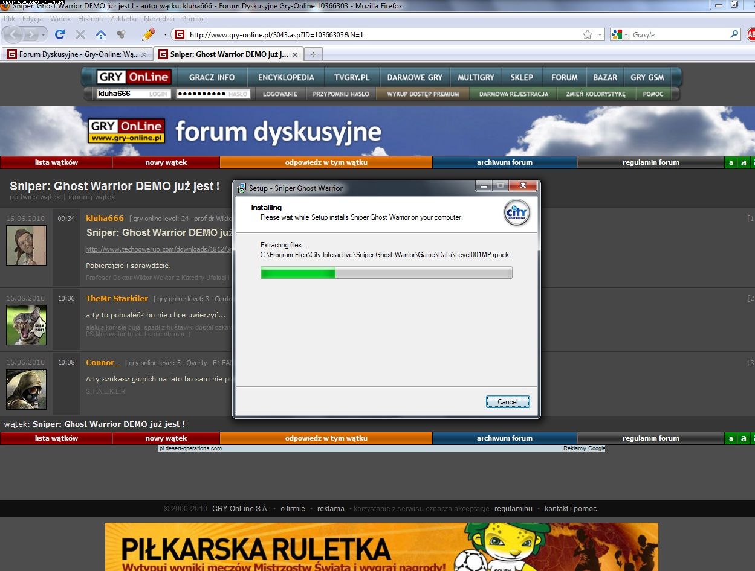
Task: Stop loading with the X toolbar icon
Action: click(80, 34)
